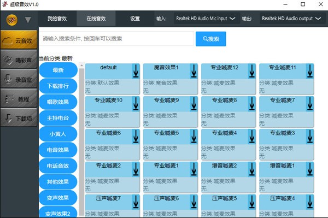Download 专业喊麦6 via its arrow icon
The image size is (328, 218).
[136, 137]
